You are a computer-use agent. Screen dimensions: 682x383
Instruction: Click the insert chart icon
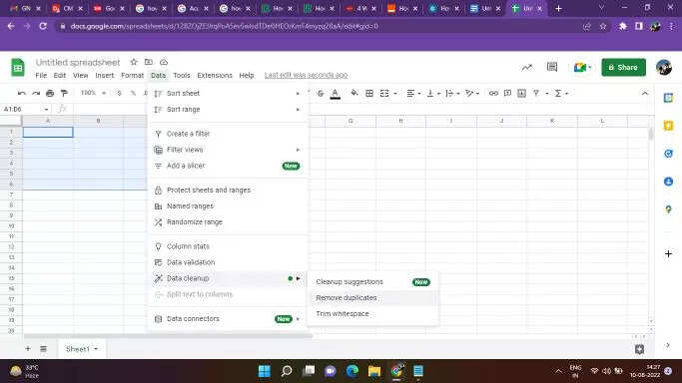(522, 93)
